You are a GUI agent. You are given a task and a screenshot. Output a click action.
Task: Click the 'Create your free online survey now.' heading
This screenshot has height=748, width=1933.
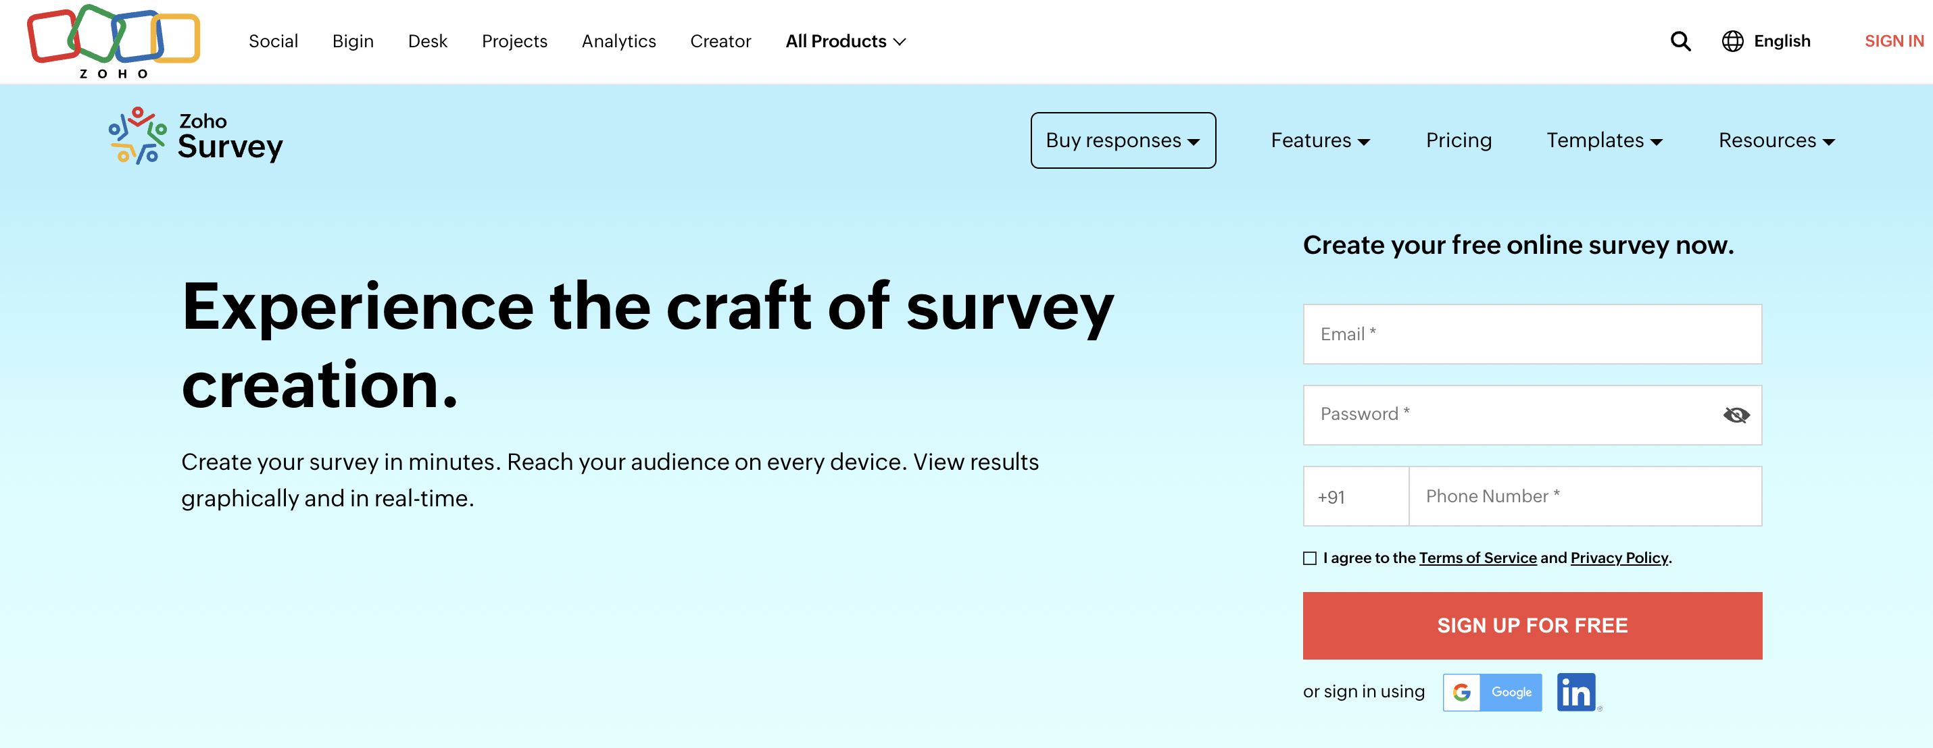(x=1518, y=245)
